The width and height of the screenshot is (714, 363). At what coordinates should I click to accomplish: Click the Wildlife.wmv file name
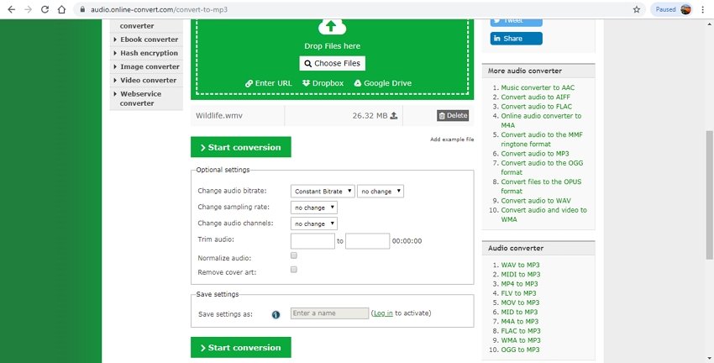click(219, 116)
